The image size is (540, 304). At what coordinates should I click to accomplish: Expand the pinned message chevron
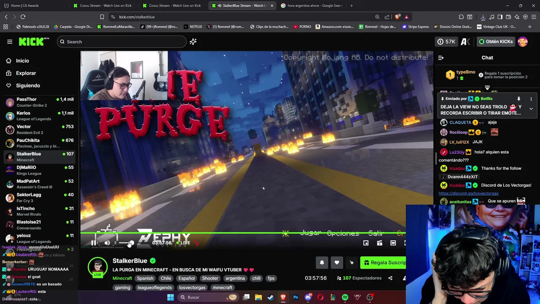point(531,109)
